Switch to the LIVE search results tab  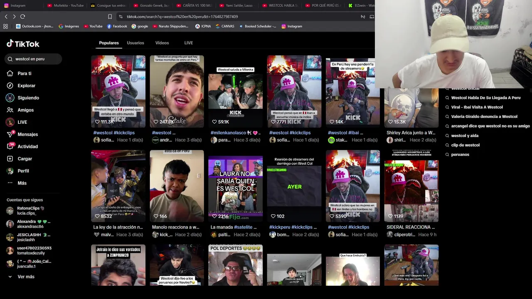pyautogui.click(x=189, y=43)
